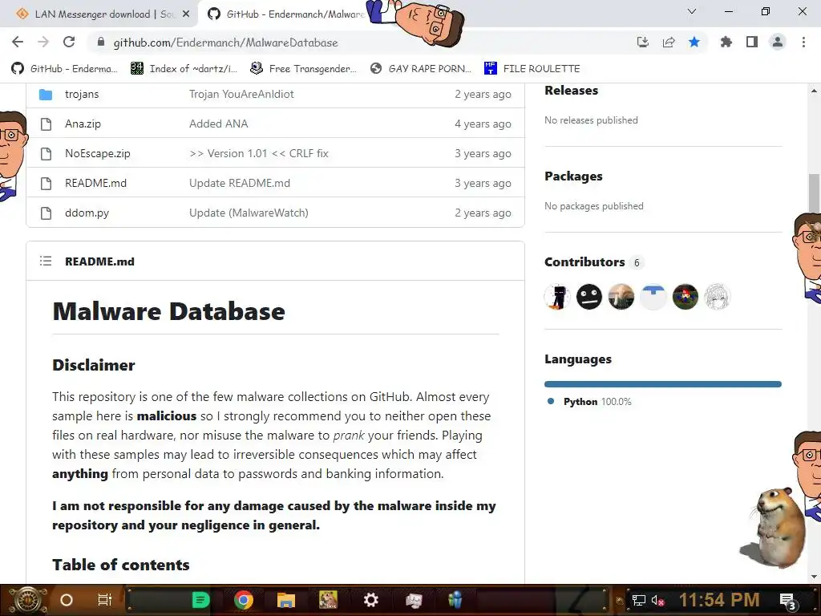Open the 'Version 1.01 << CRLF fix' commit
Image resolution: width=821 pixels, height=616 pixels.
tap(259, 153)
